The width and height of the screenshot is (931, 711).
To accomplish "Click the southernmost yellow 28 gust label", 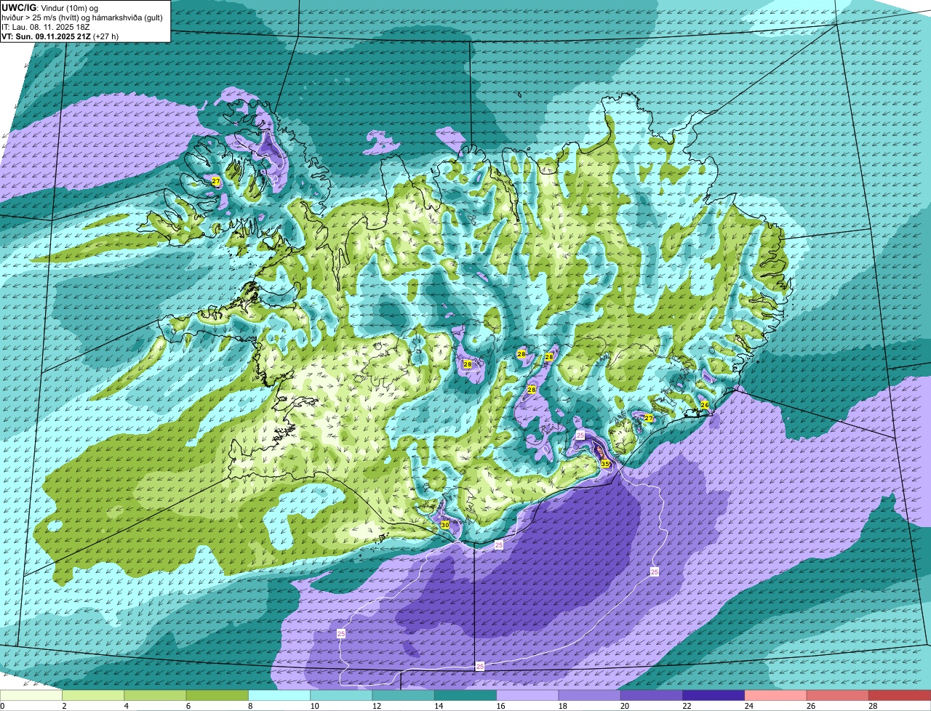I will click(x=532, y=390).
